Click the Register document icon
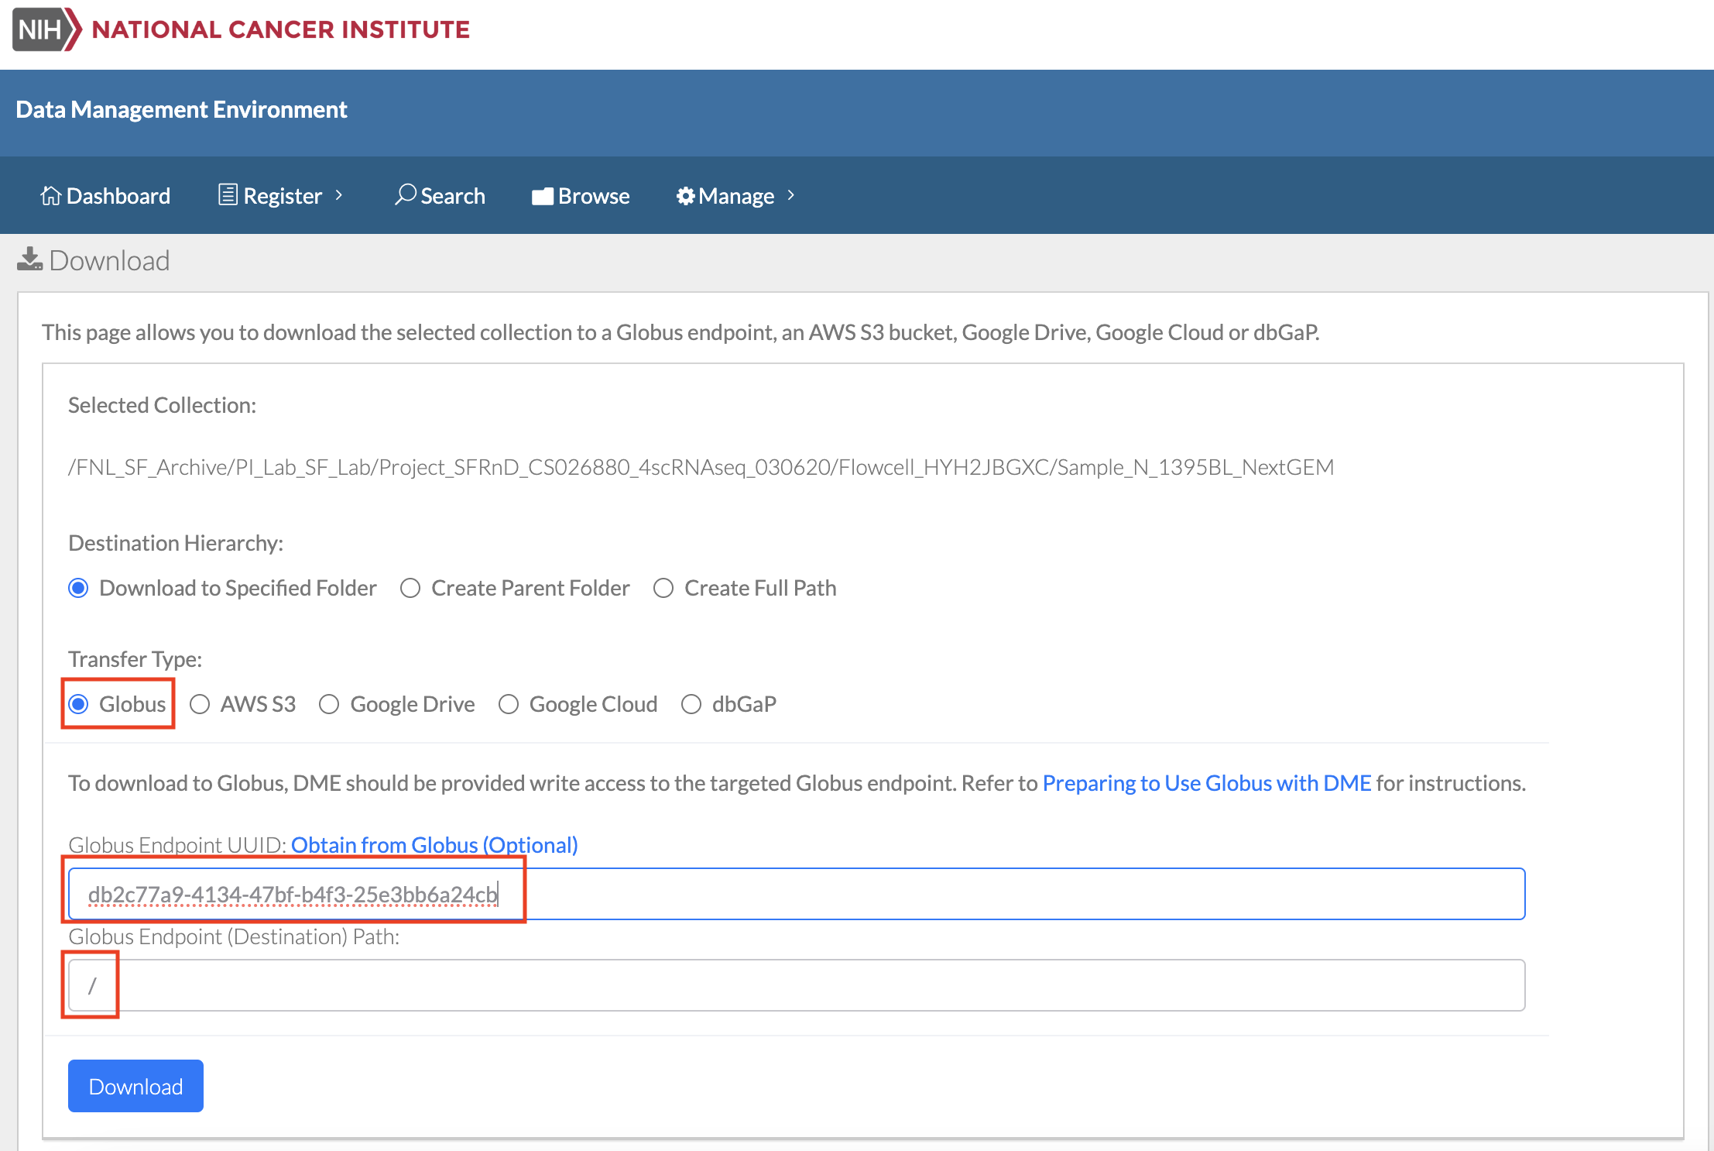Screen dimensions: 1714x1151 (x=228, y=194)
